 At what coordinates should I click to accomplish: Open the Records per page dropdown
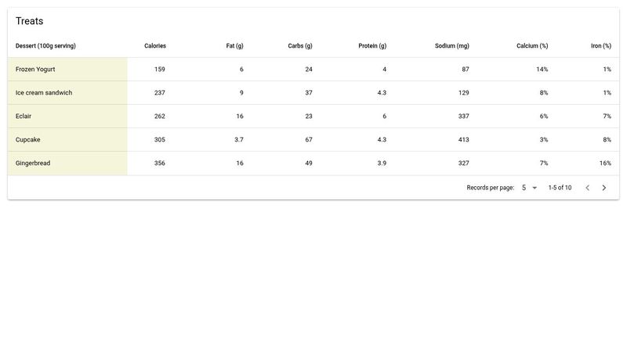[x=529, y=188]
